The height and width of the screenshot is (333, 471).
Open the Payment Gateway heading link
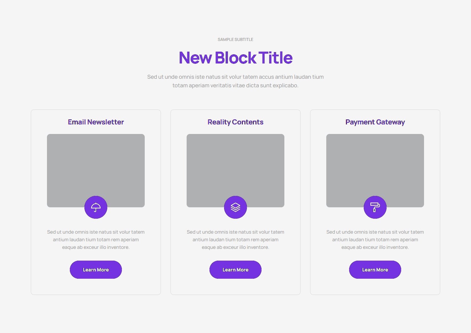tap(375, 122)
